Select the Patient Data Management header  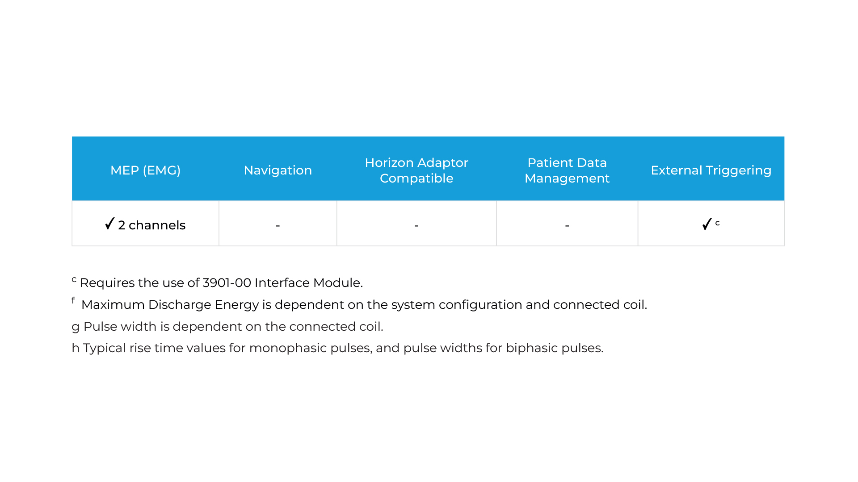pos(567,170)
